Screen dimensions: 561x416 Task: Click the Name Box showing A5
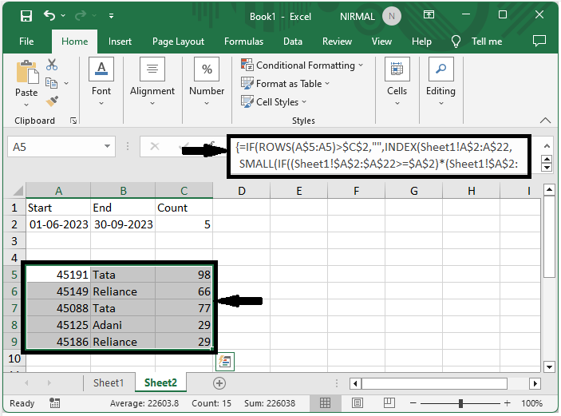pyautogui.click(x=53, y=147)
